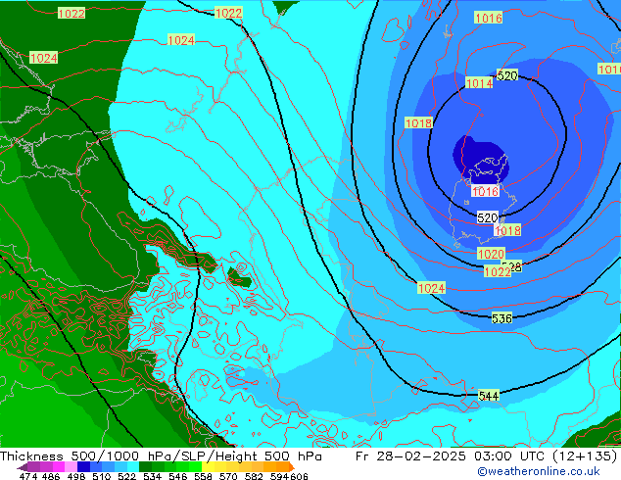Click the 1016 label with white background
The image size is (621, 480).
coord(485,192)
